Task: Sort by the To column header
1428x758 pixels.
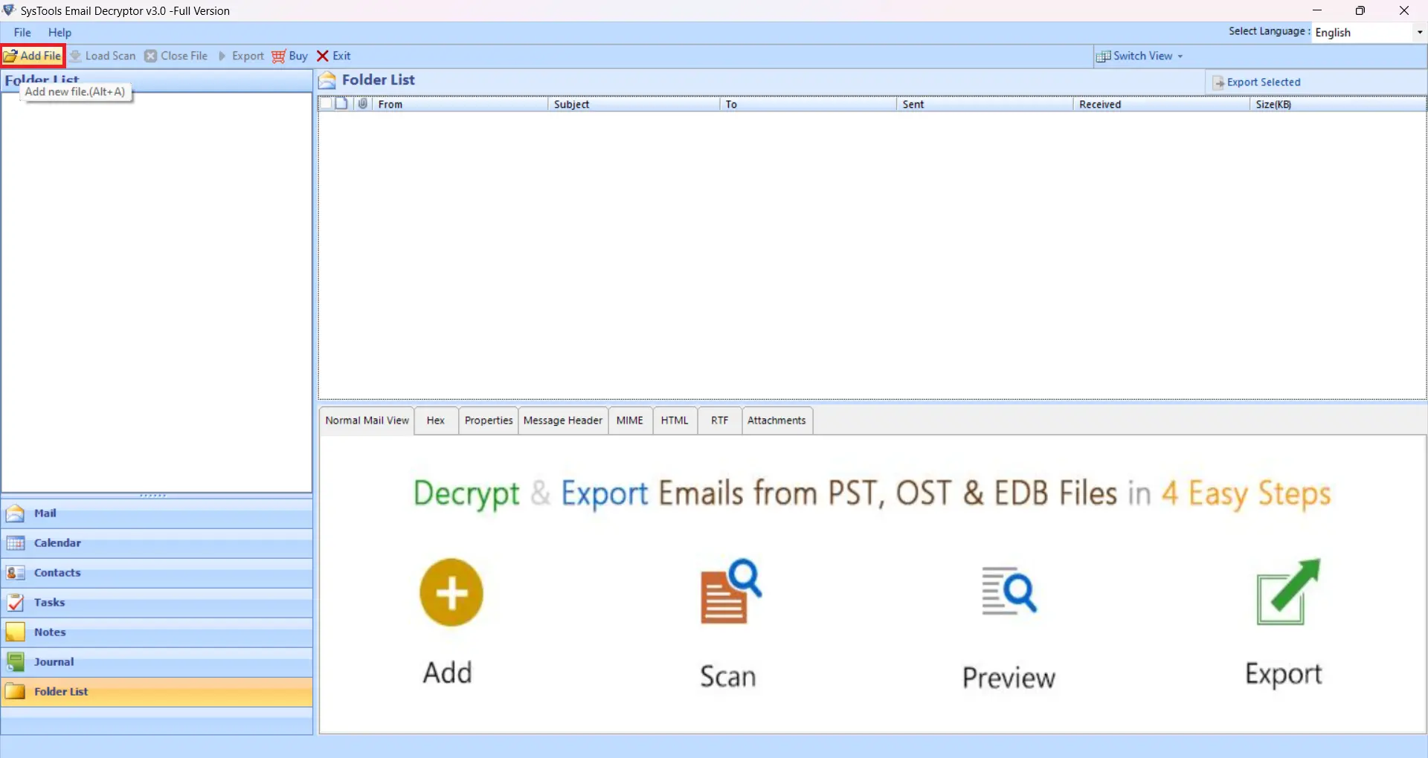Action: point(809,104)
